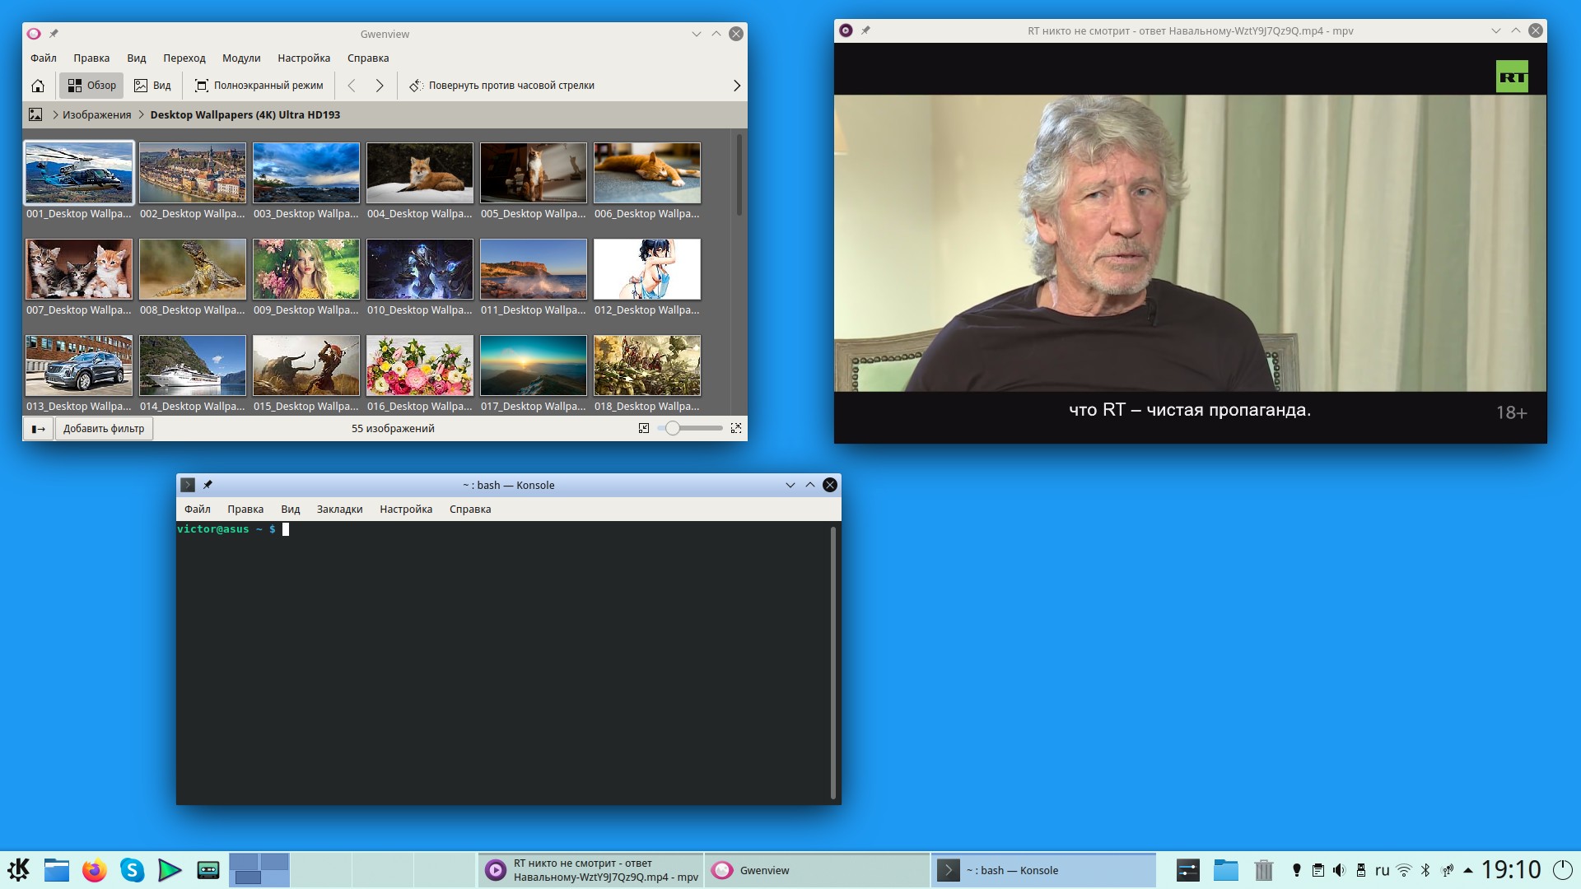Toggle the Browse (Обзор) view mode
The width and height of the screenshot is (1581, 889).
[x=91, y=86]
